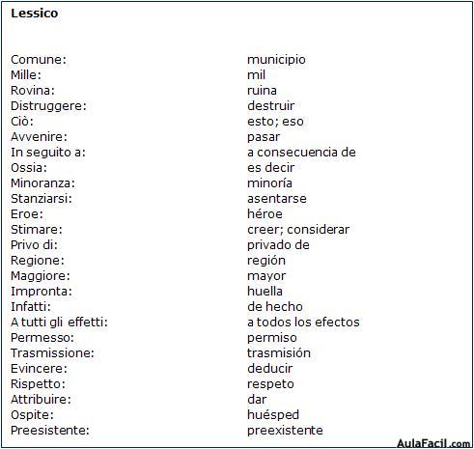Select the word Minoranza

42,183
